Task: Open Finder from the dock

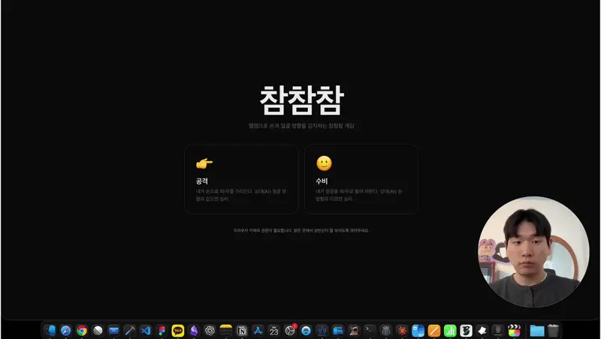Action: click(50, 331)
